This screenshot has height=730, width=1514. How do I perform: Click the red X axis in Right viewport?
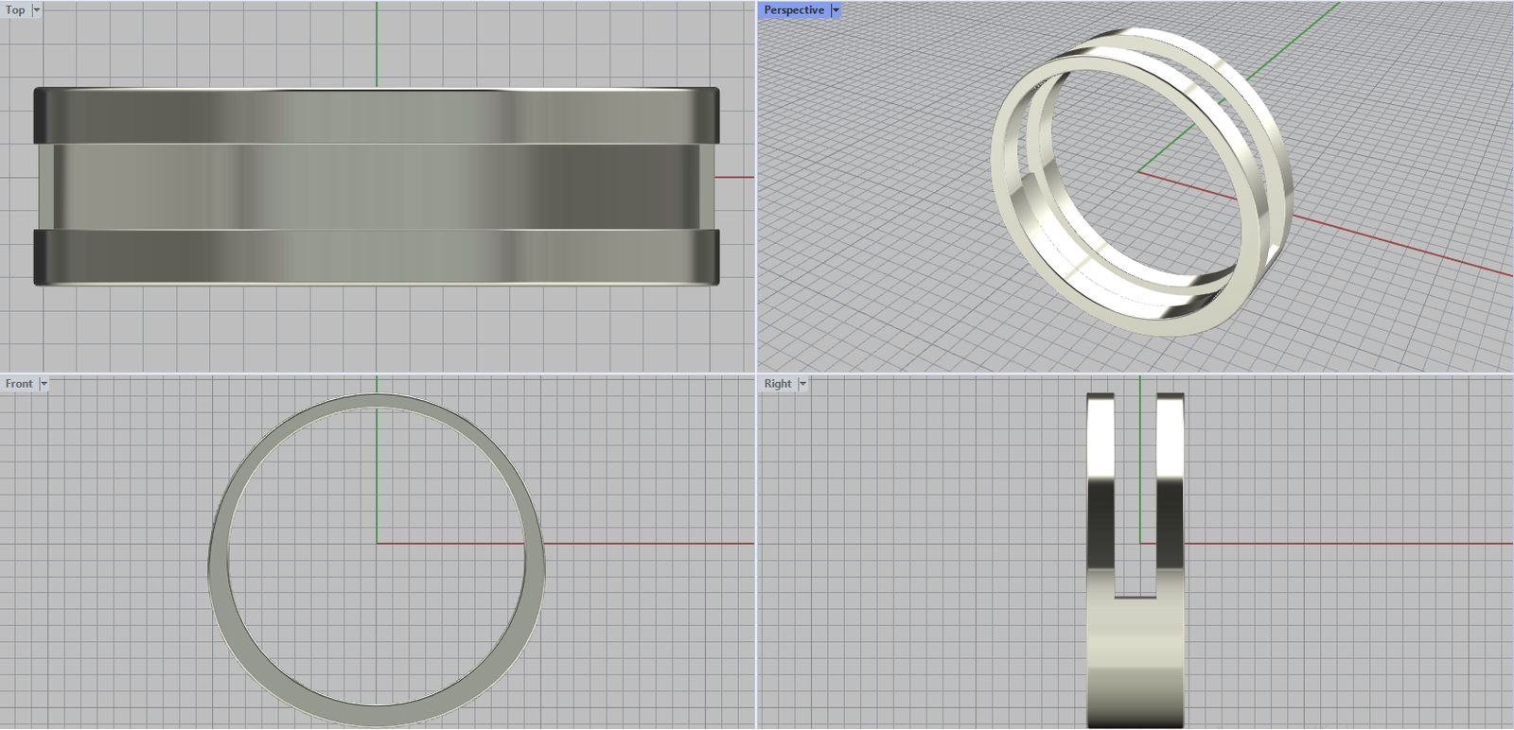tap(1344, 544)
